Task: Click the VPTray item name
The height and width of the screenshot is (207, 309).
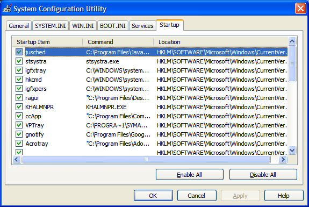Action: point(34,125)
